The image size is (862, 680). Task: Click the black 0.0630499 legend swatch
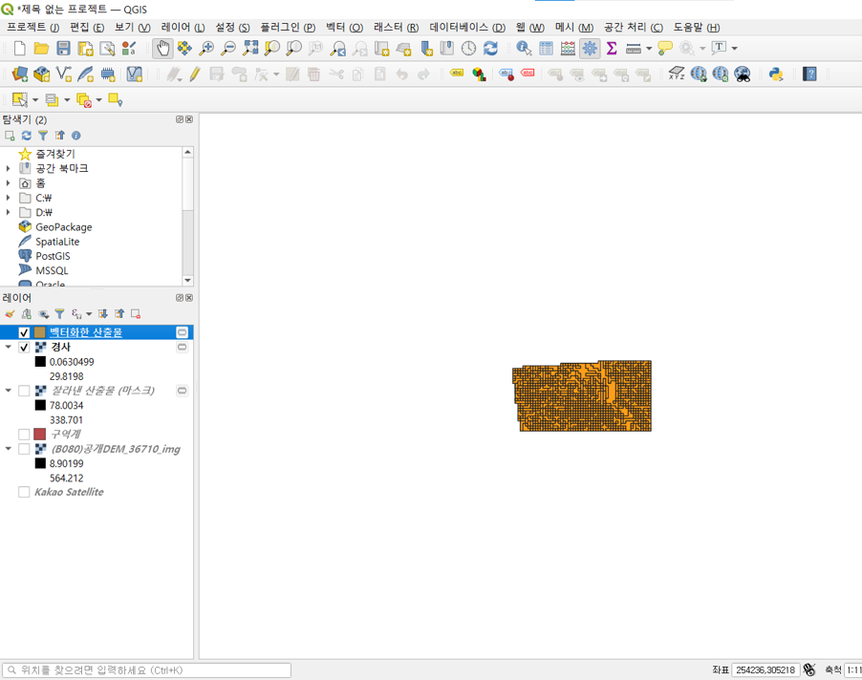pos(40,361)
